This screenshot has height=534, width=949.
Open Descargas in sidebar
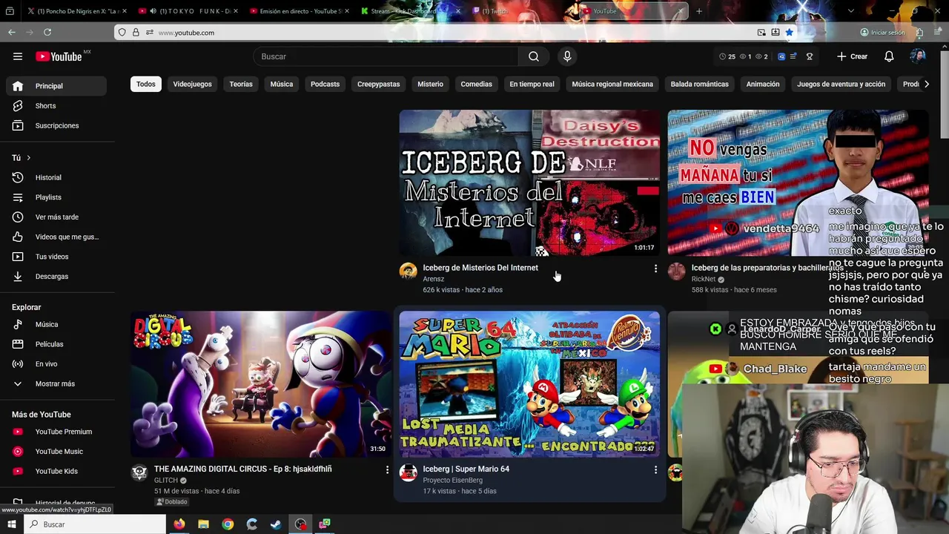[x=56, y=277]
